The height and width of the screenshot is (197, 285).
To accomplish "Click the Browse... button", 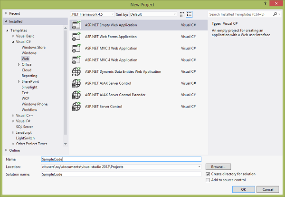I will [x=218, y=167].
